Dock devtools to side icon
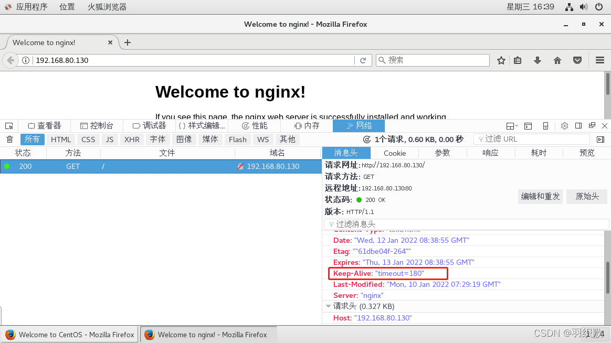This screenshot has width=611, height=343. coord(578,125)
